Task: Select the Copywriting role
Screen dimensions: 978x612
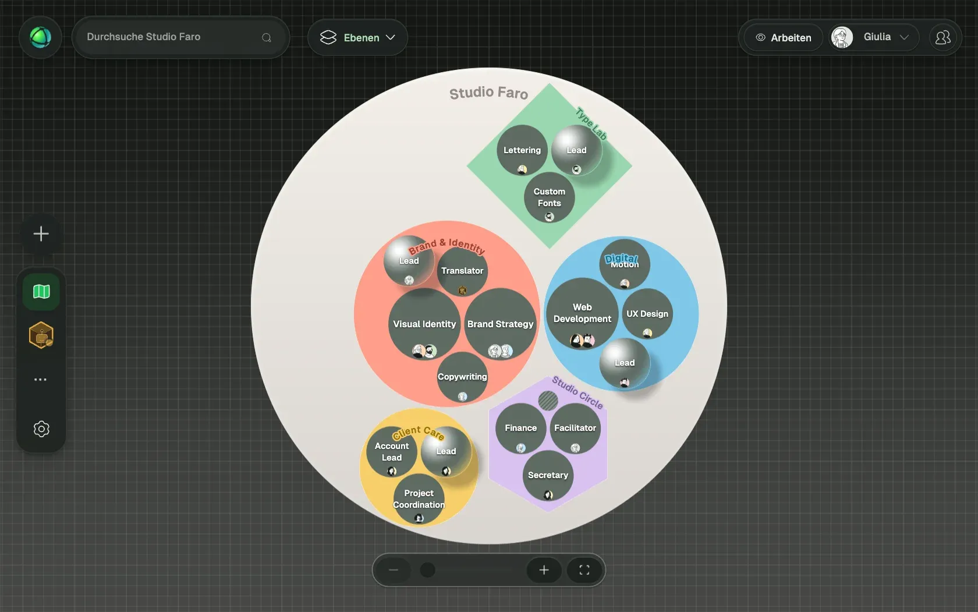Action: click(x=462, y=377)
